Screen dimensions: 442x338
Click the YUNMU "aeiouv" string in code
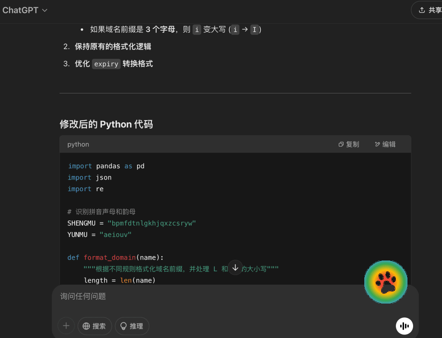115,235
